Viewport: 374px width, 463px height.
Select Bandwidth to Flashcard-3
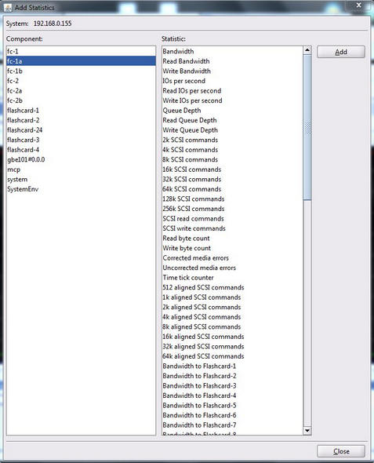(233, 386)
